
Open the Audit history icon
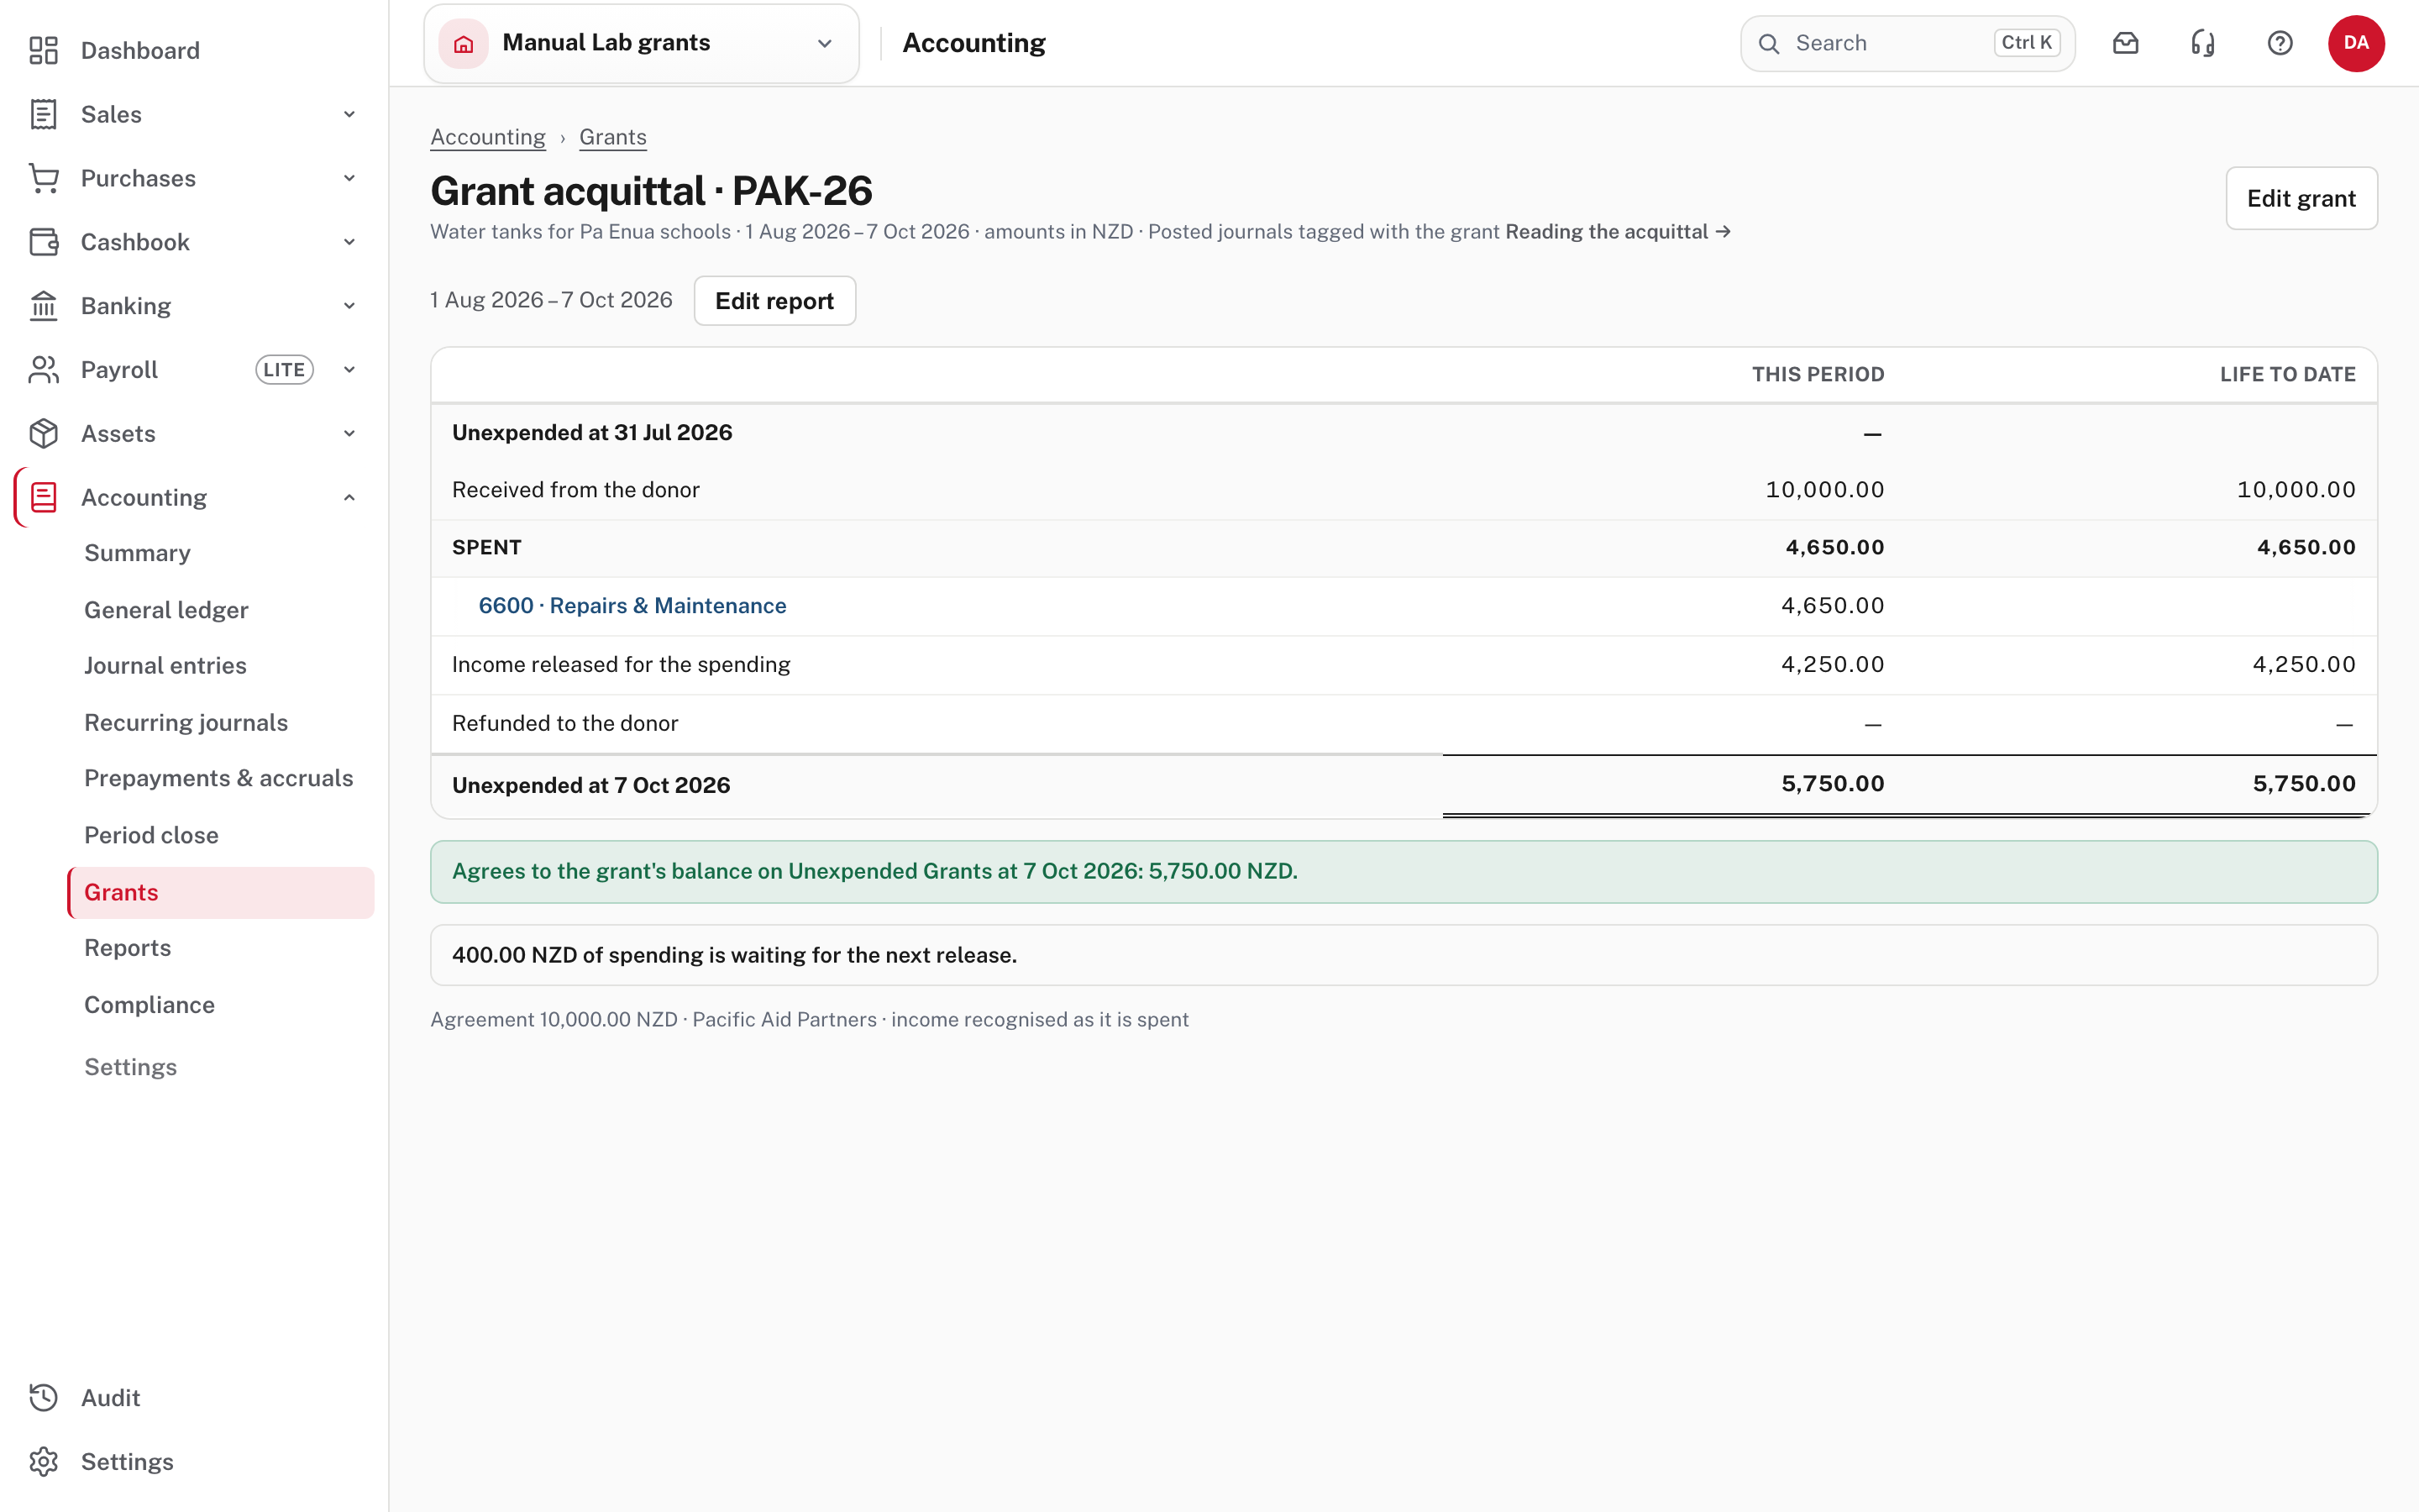pos(43,1398)
